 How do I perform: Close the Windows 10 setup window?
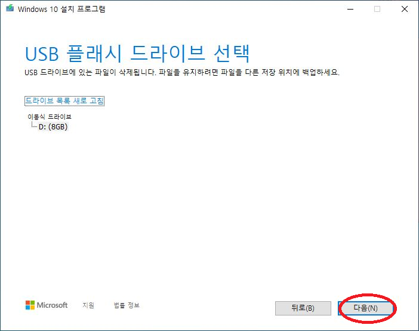click(405, 9)
